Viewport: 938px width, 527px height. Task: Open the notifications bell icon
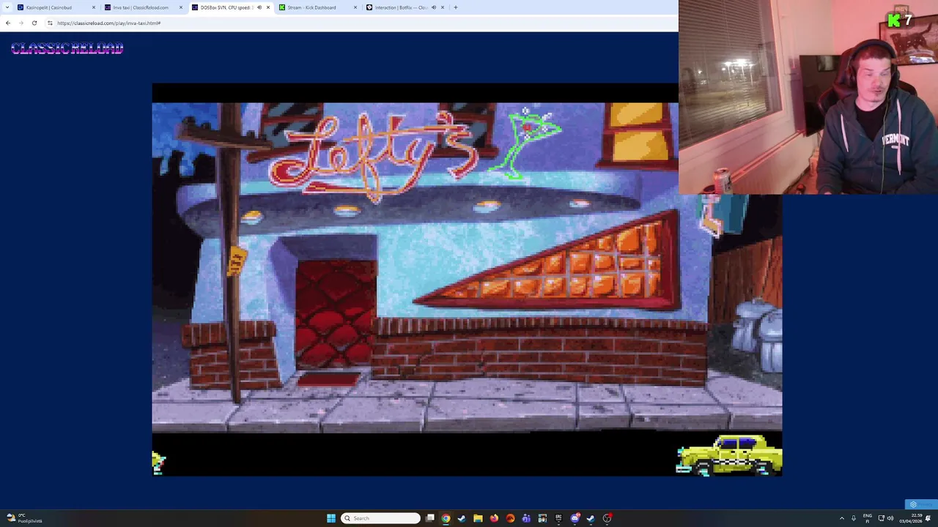coord(928,518)
